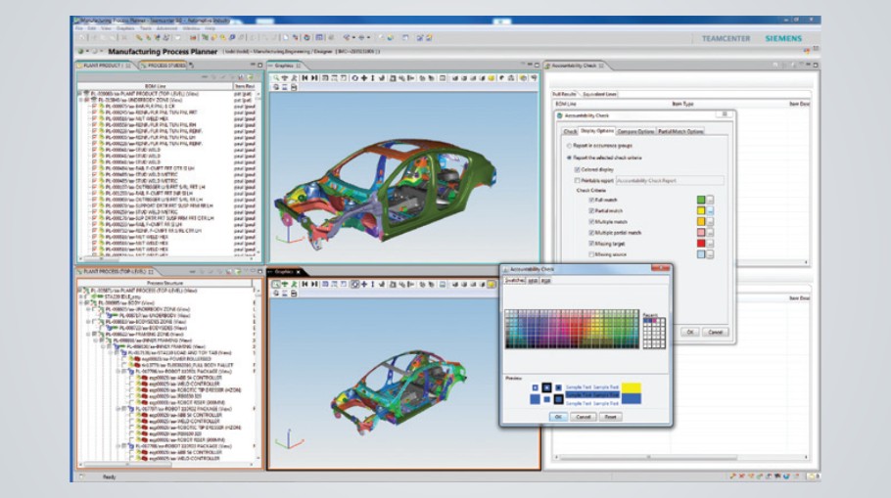Click Reset in the color chooser dialog
The width and height of the screenshot is (891, 498).
610,416
